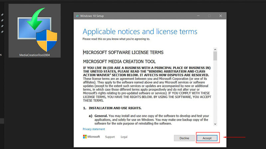The width and height of the screenshot is (266, 149).
Task: Click the disabled maximize button in title bar
Action: click(x=209, y=16)
